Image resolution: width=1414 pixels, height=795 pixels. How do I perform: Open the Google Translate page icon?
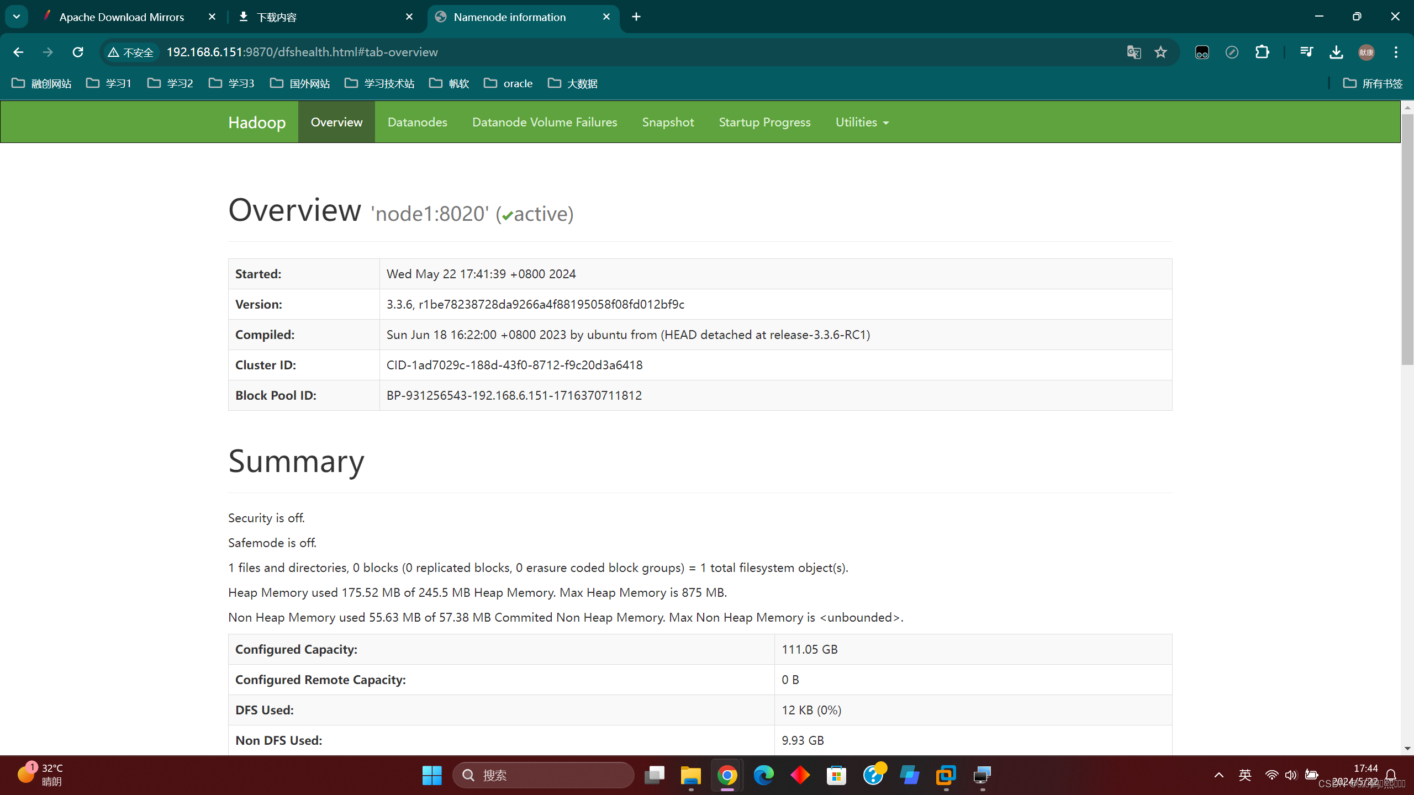point(1133,52)
